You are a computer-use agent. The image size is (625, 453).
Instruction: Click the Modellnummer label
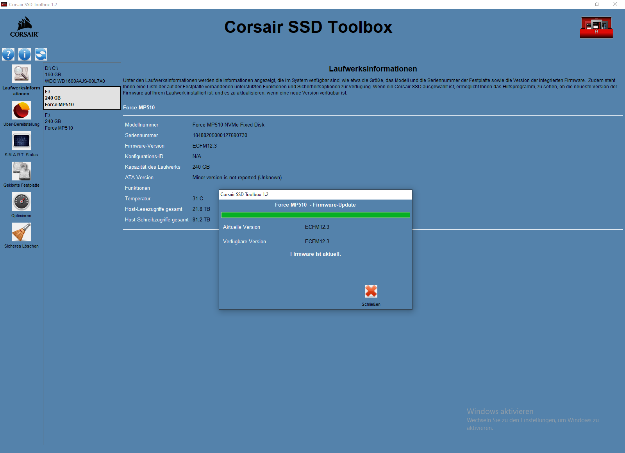(142, 125)
